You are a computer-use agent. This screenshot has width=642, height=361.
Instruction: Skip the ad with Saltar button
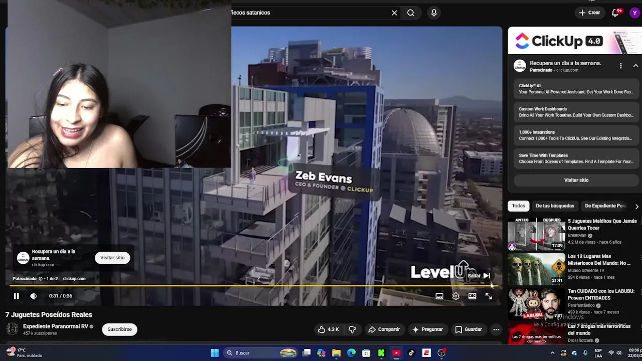tap(479, 275)
